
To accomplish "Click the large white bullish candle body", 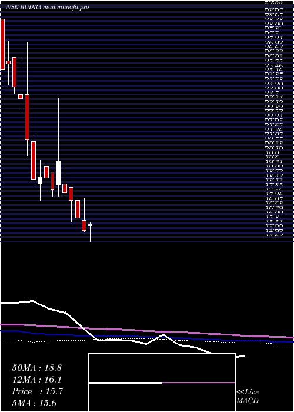I will click(x=58, y=173).
